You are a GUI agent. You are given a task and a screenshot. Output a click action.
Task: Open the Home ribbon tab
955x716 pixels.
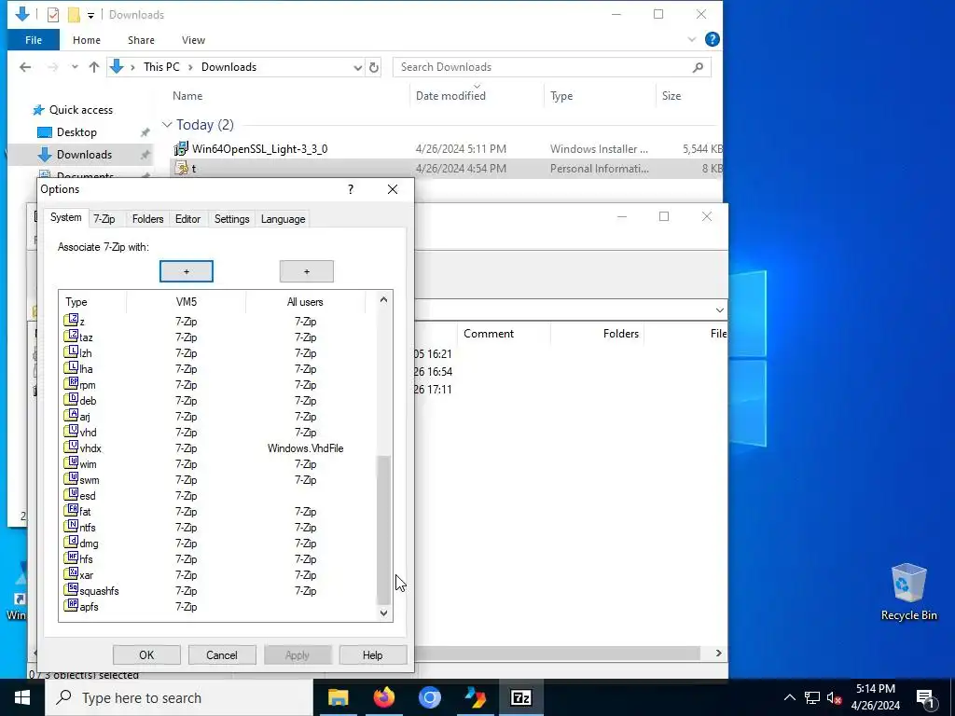tap(87, 40)
